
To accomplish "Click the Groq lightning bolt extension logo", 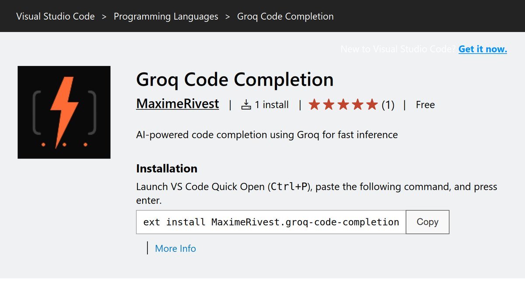I will pos(64,112).
